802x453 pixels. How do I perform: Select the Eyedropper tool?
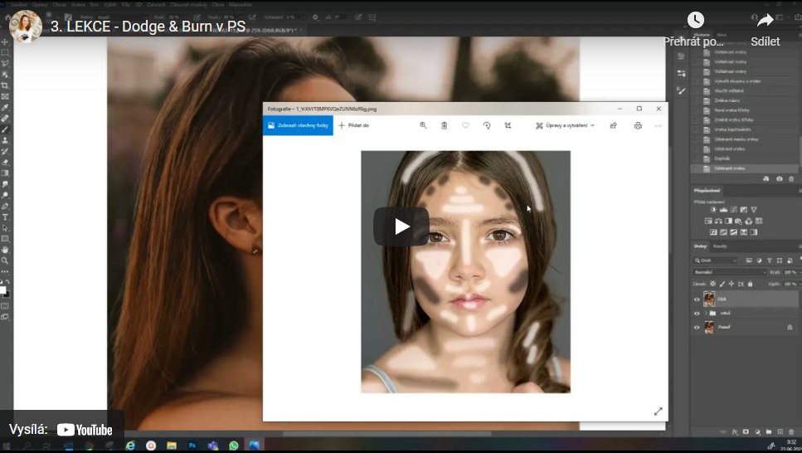coord(5,108)
